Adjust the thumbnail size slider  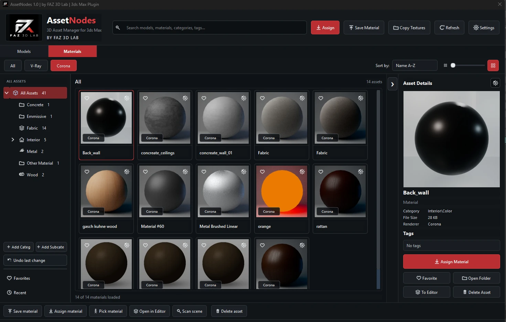[x=453, y=65]
